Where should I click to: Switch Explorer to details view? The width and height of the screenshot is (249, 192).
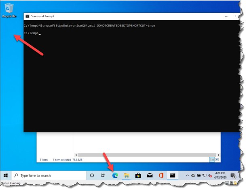(212, 159)
